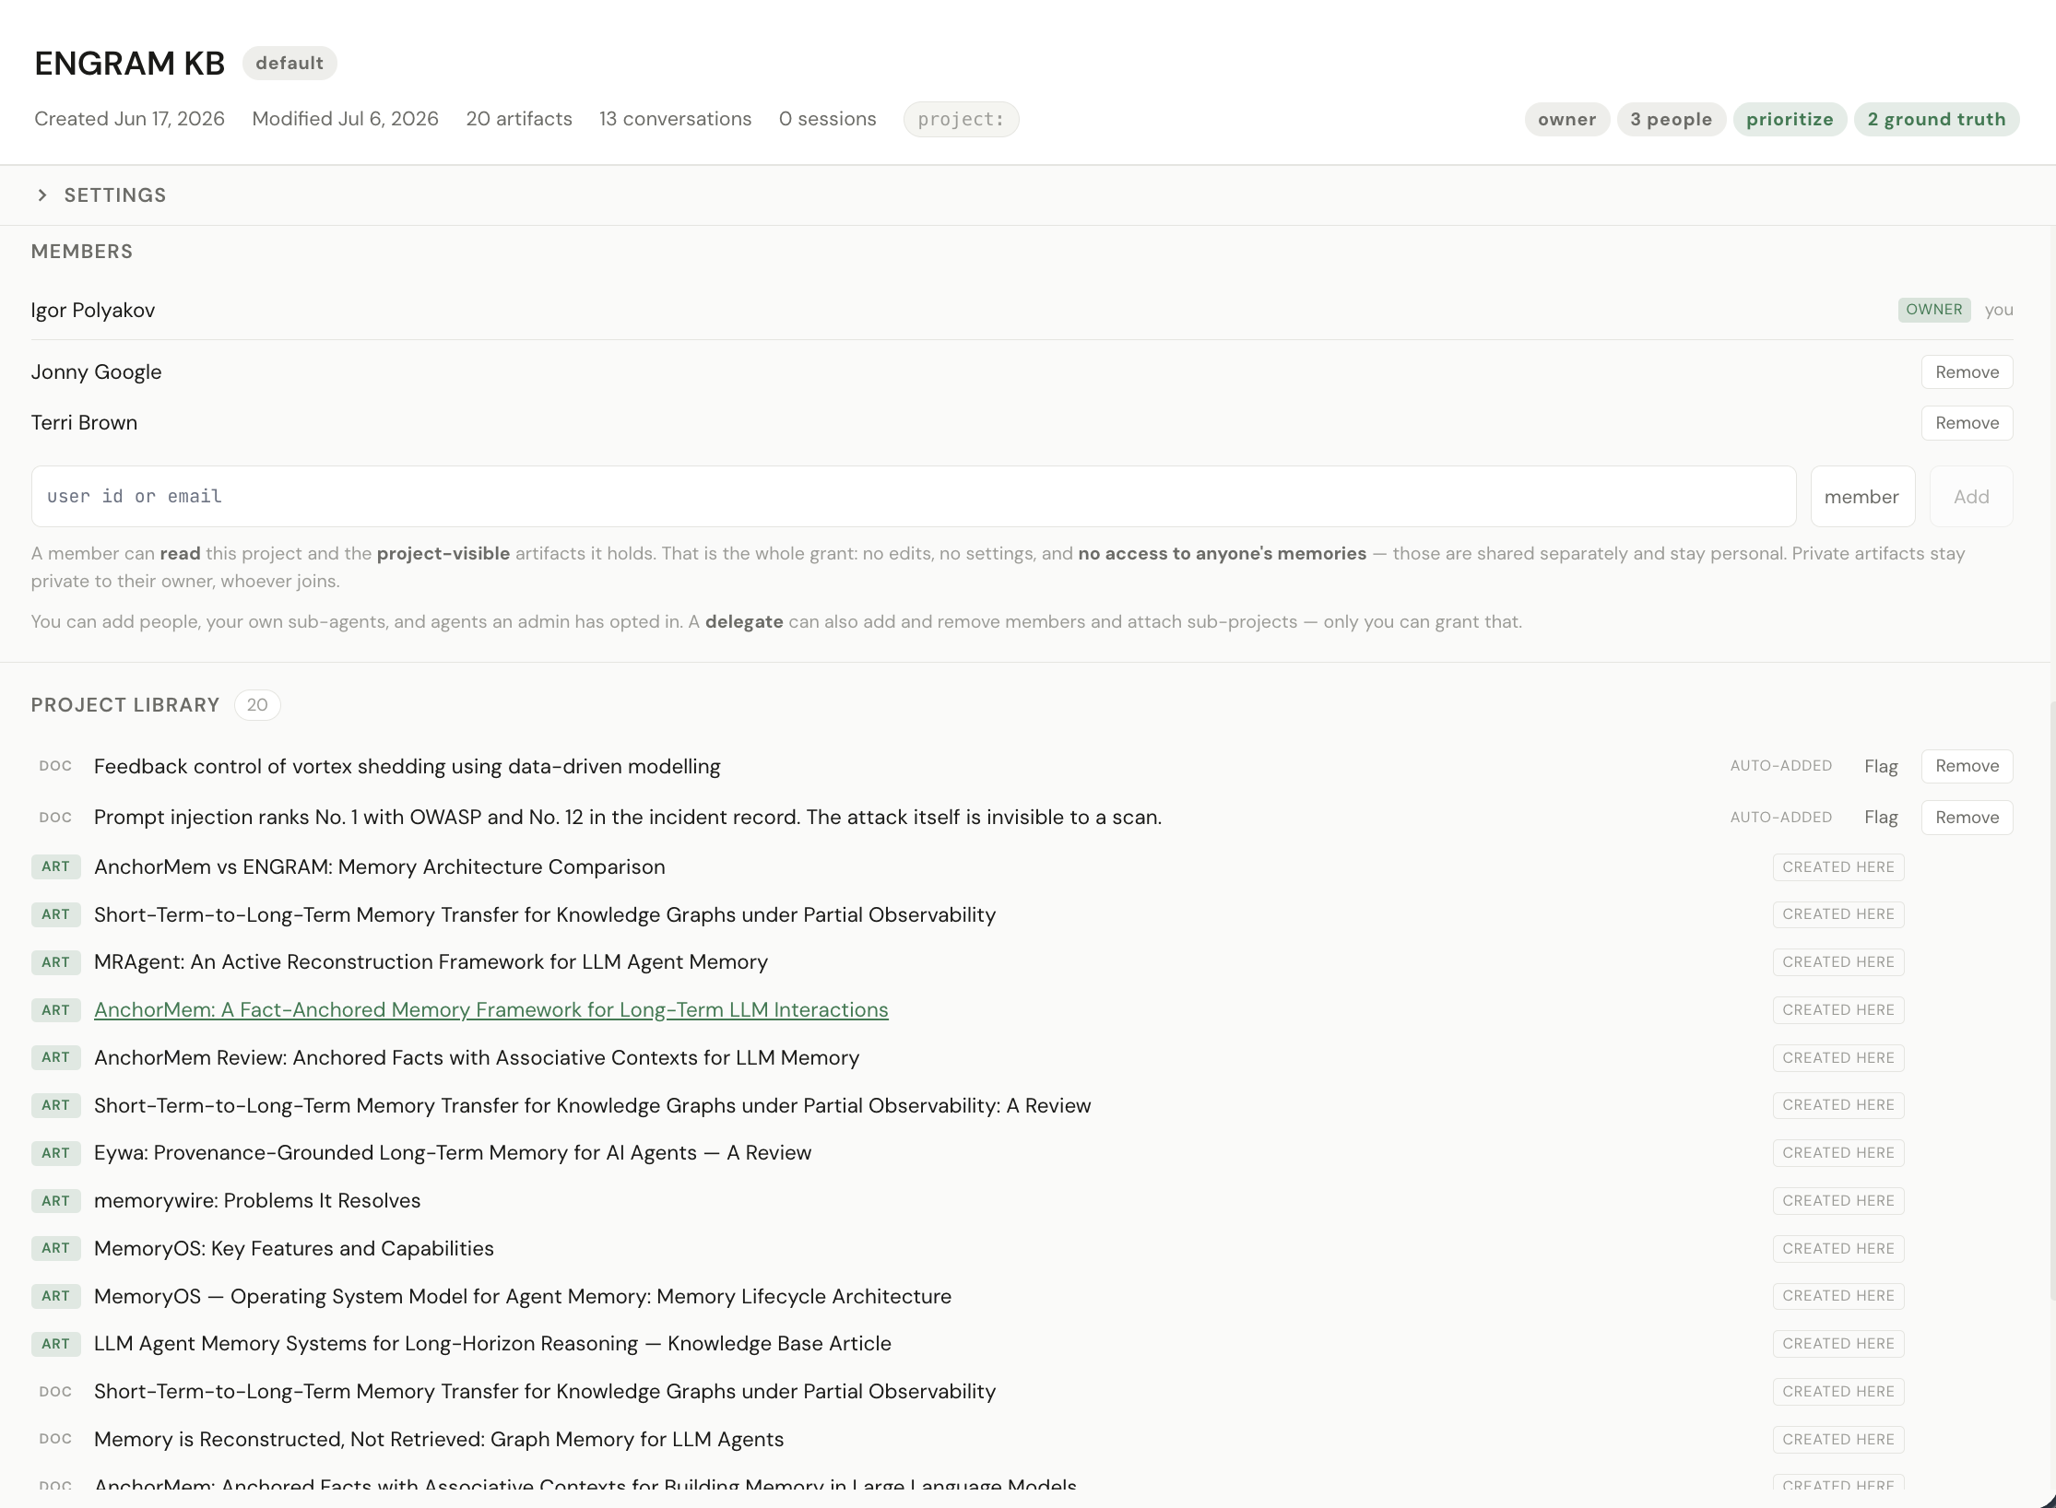Open Feedback control of vortex shedding document
The image size is (2056, 1508).
click(x=408, y=766)
